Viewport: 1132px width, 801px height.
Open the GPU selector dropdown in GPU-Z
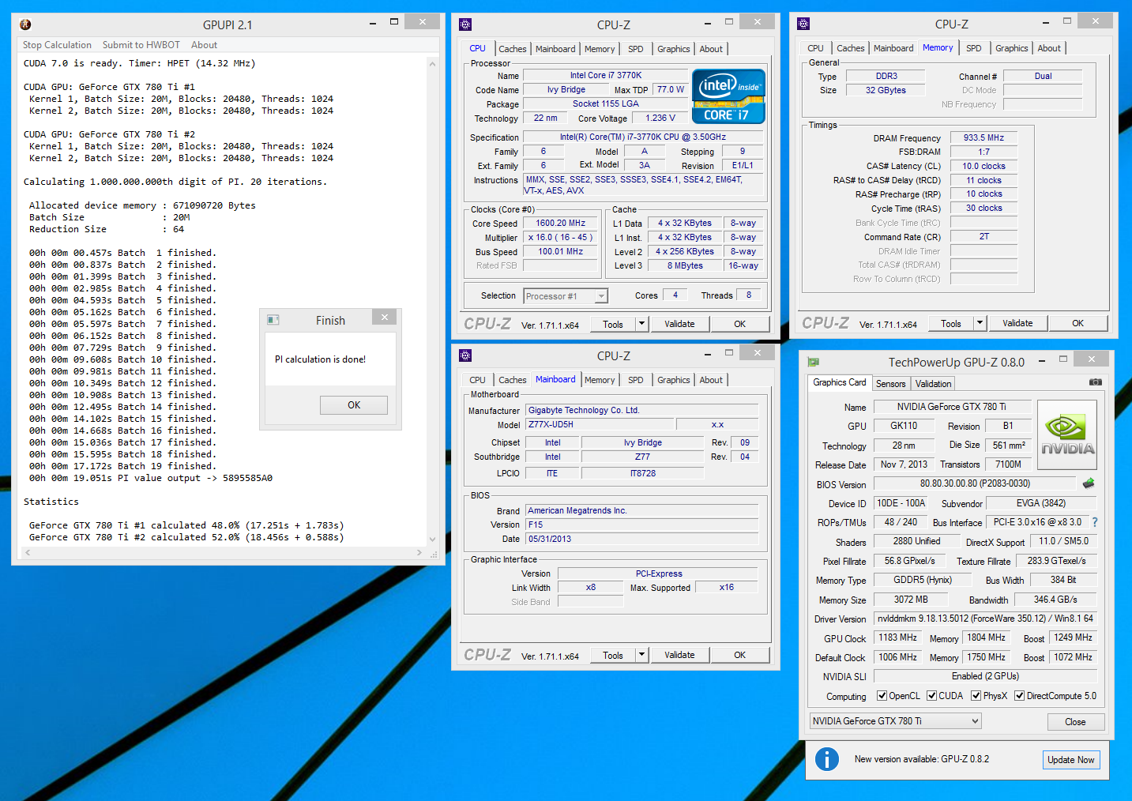point(896,721)
